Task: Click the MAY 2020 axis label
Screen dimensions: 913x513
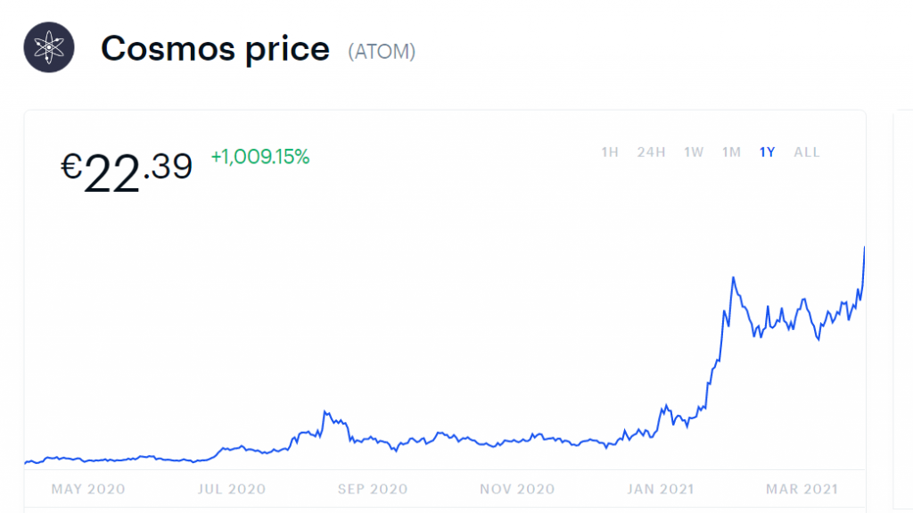Action: (x=88, y=489)
